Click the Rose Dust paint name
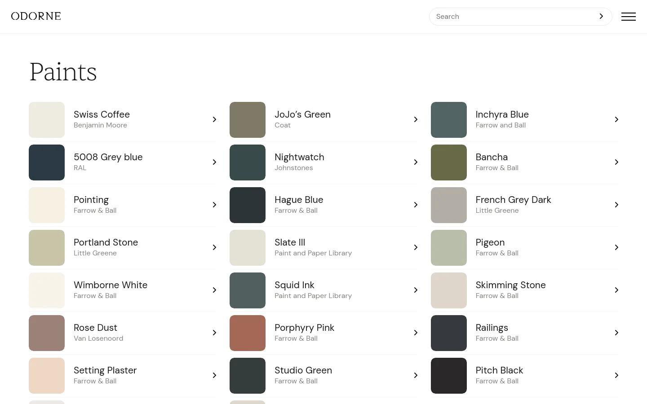Viewport: 647px width, 404px height. click(x=95, y=328)
